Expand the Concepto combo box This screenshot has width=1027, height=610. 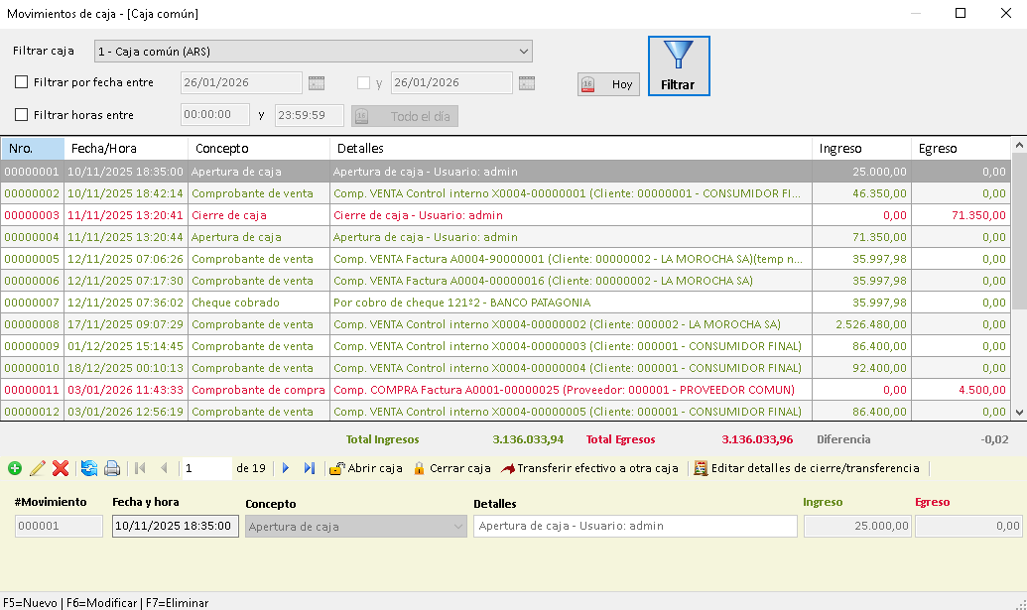(x=457, y=527)
